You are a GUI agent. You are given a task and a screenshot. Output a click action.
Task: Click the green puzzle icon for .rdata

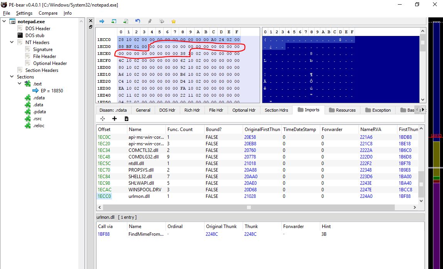coord(27,98)
